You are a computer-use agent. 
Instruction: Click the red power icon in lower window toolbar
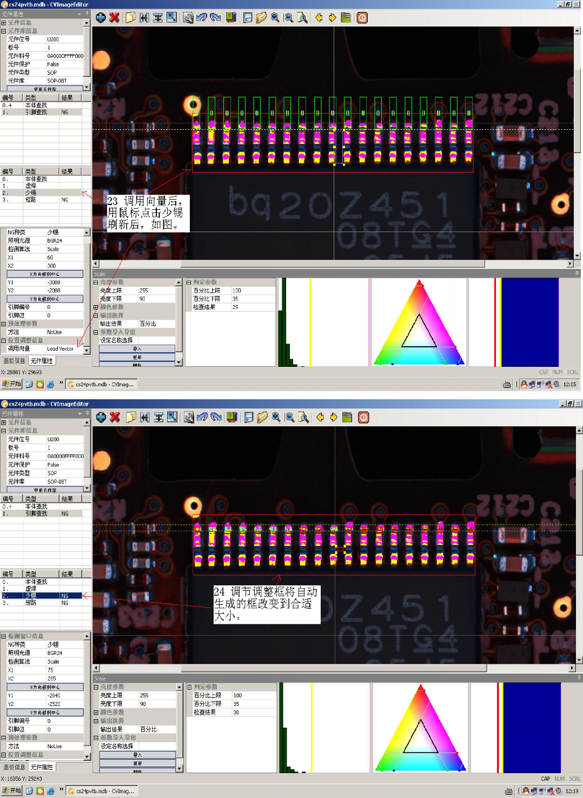pos(363,417)
